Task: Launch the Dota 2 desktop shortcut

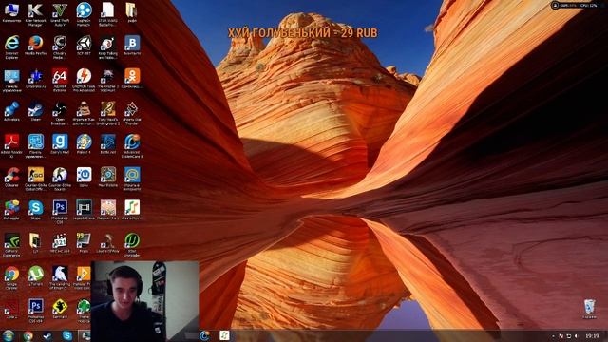Action: [11, 309]
